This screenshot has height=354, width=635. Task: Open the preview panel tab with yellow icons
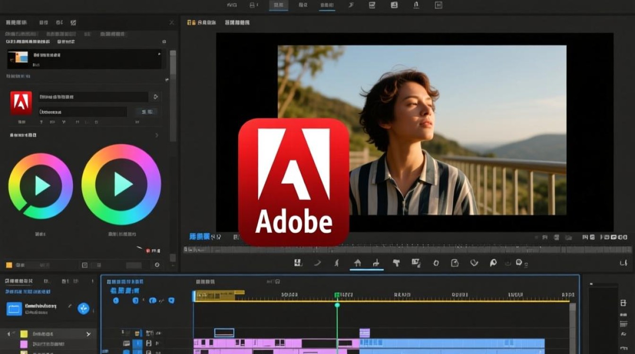click(203, 22)
